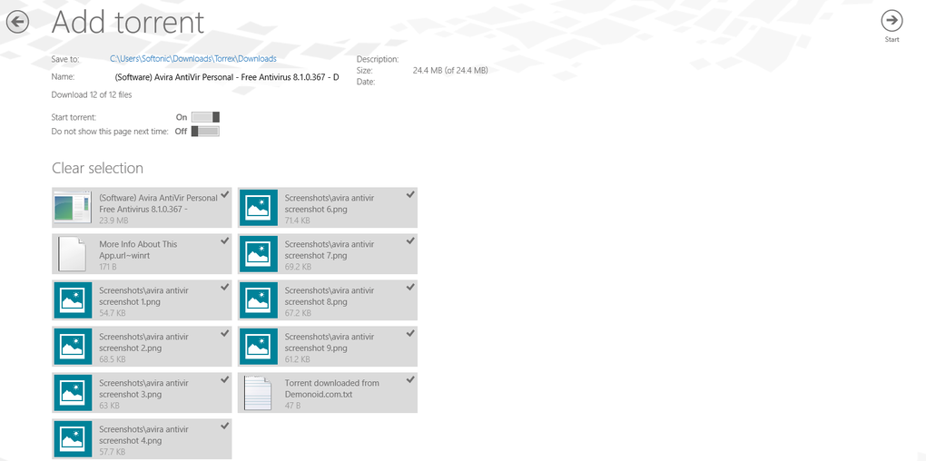The width and height of the screenshot is (926, 461).
Task: Click the 'screenshot 1.png' file name text
Action: [x=144, y=297]
